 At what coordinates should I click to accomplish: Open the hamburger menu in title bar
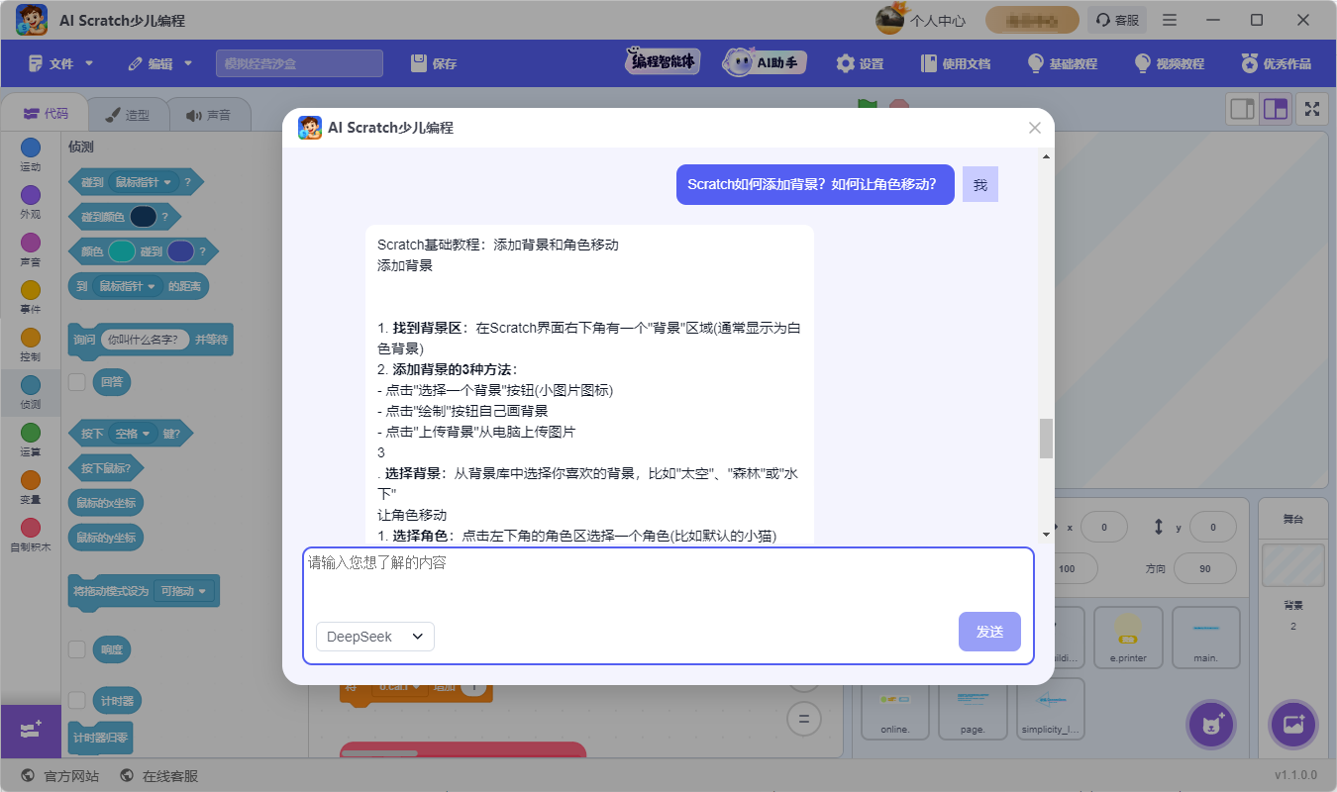[x=1170, y=20]
